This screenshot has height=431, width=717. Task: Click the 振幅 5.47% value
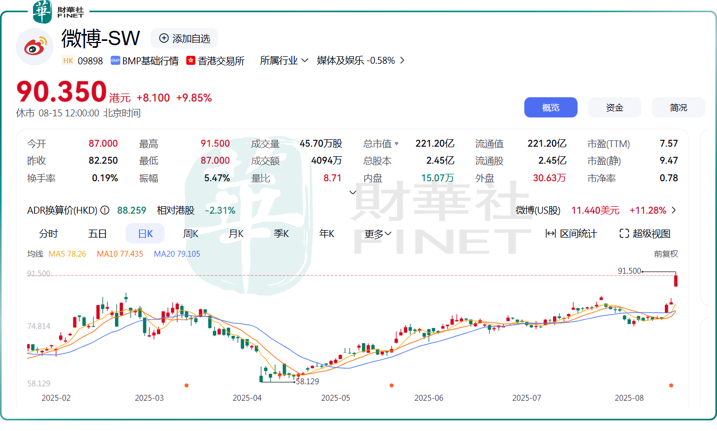point(217,178)
